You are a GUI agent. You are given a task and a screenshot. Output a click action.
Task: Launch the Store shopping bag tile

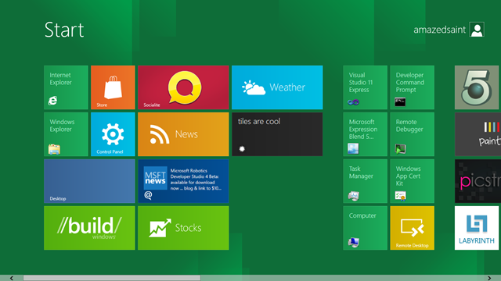point(113,87)
